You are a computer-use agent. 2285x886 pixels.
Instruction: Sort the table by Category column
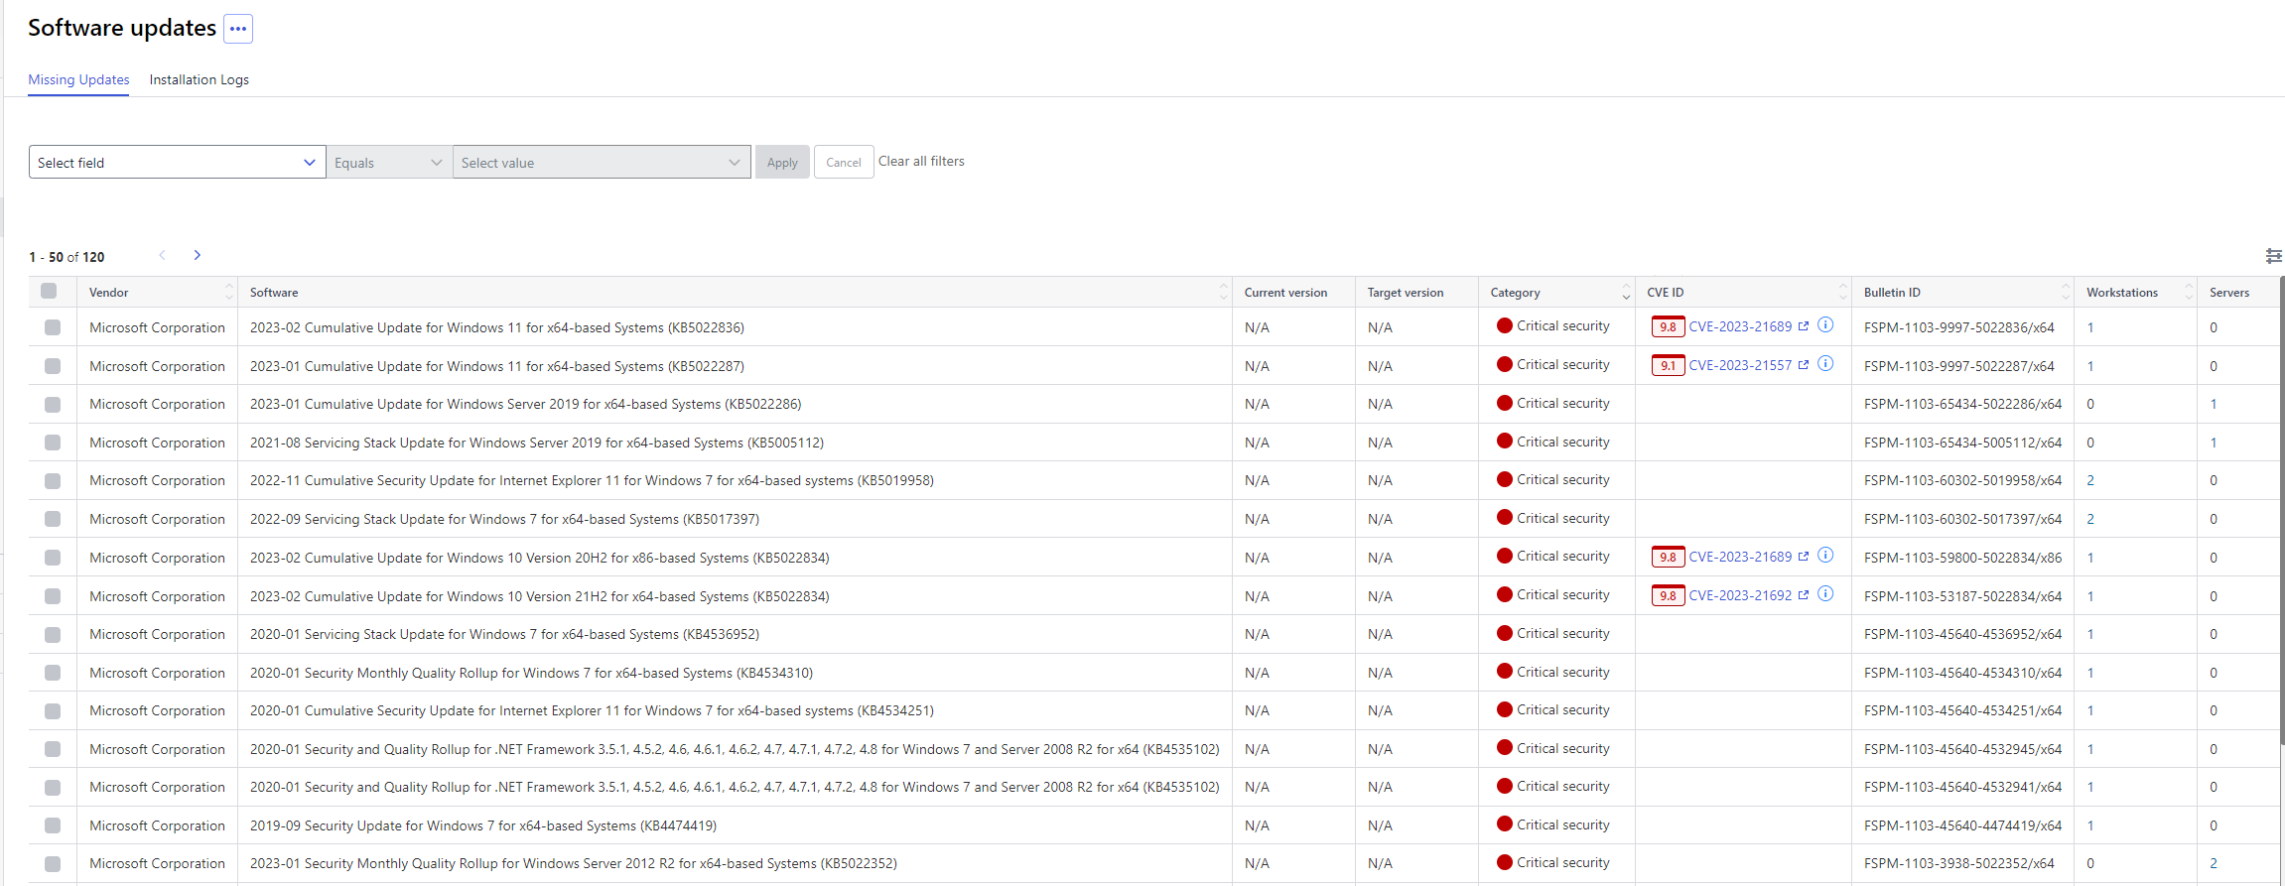click(x=1626, y=292)
